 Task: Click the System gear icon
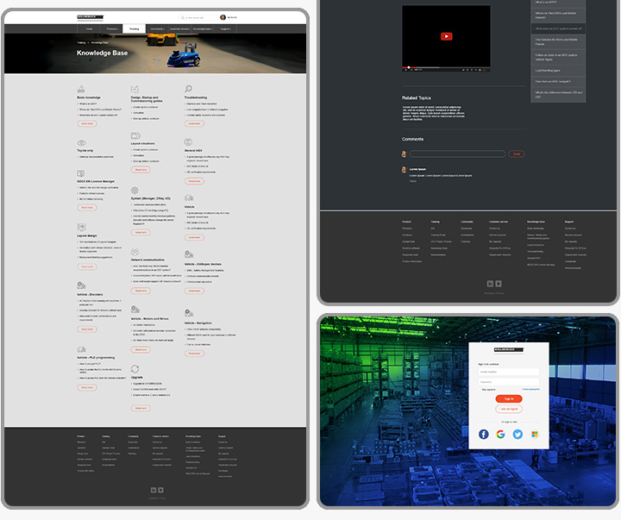coord(135,188)
